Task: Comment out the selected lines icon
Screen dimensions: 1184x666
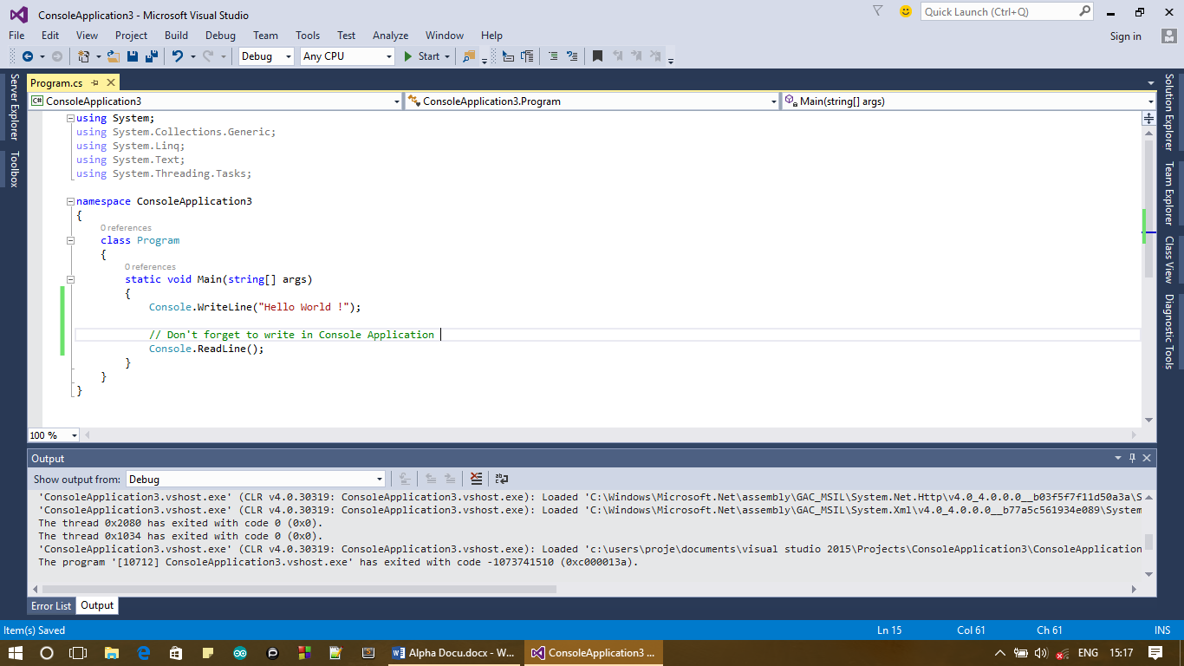Action: pos(552,55)
